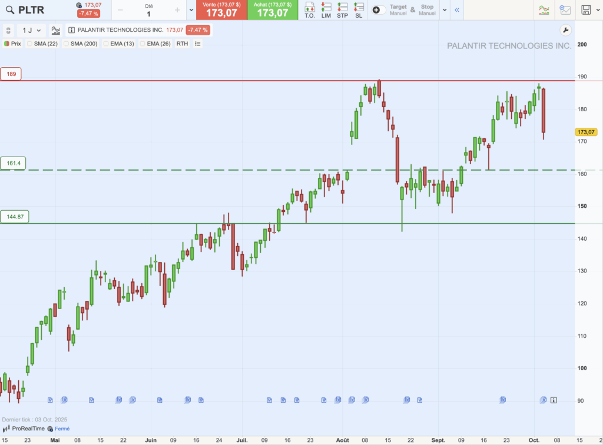Select the LIM limit order icon
This screenshot has width=603, height=445.
(325, 10)
